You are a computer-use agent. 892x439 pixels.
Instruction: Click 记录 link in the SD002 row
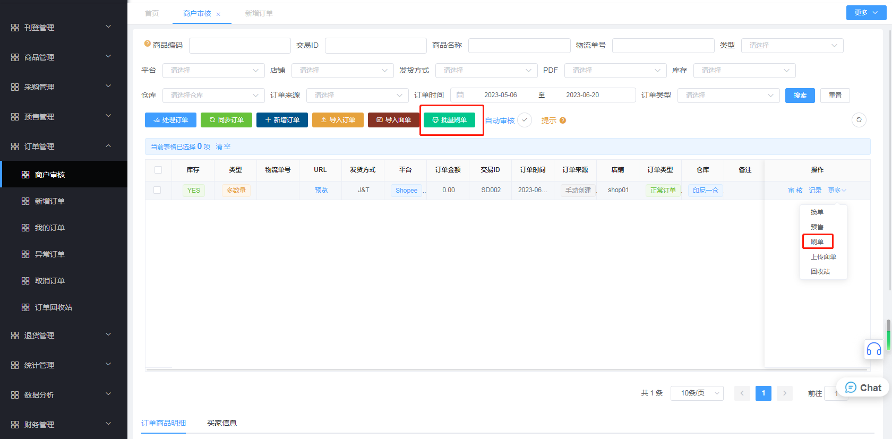coord(815,191)
